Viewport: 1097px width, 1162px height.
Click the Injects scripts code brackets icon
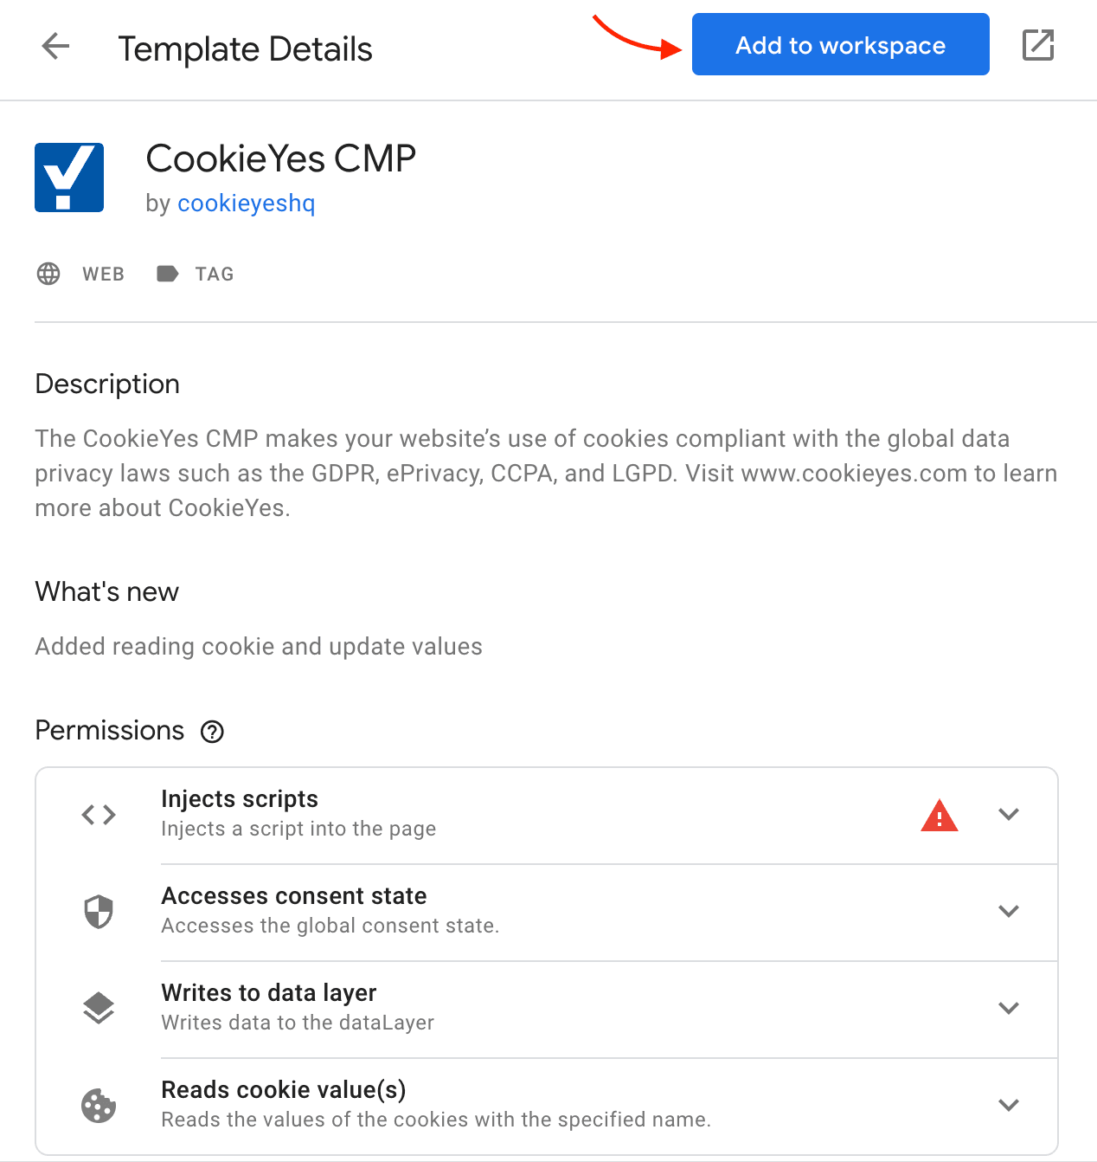point(99,815)
